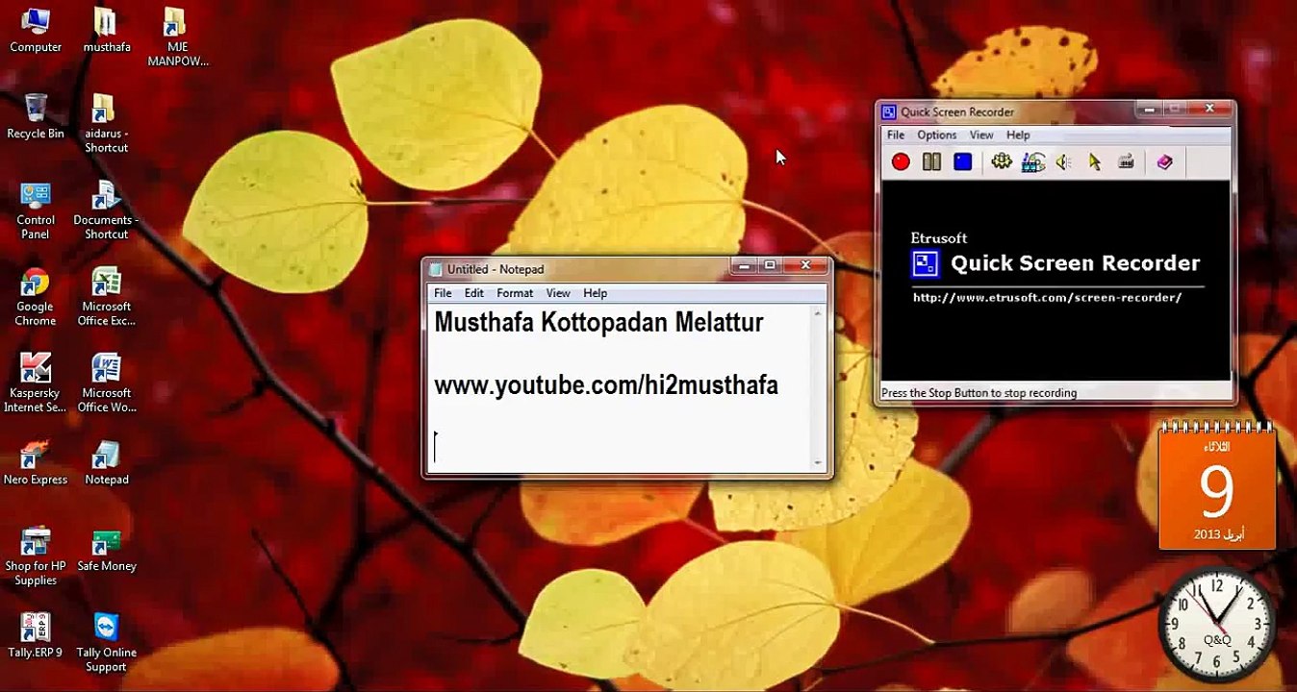Screen dimensions: 1297x692
Task: Click the Notepad scrollbar down arrow
Action: (x=819, y=463)
